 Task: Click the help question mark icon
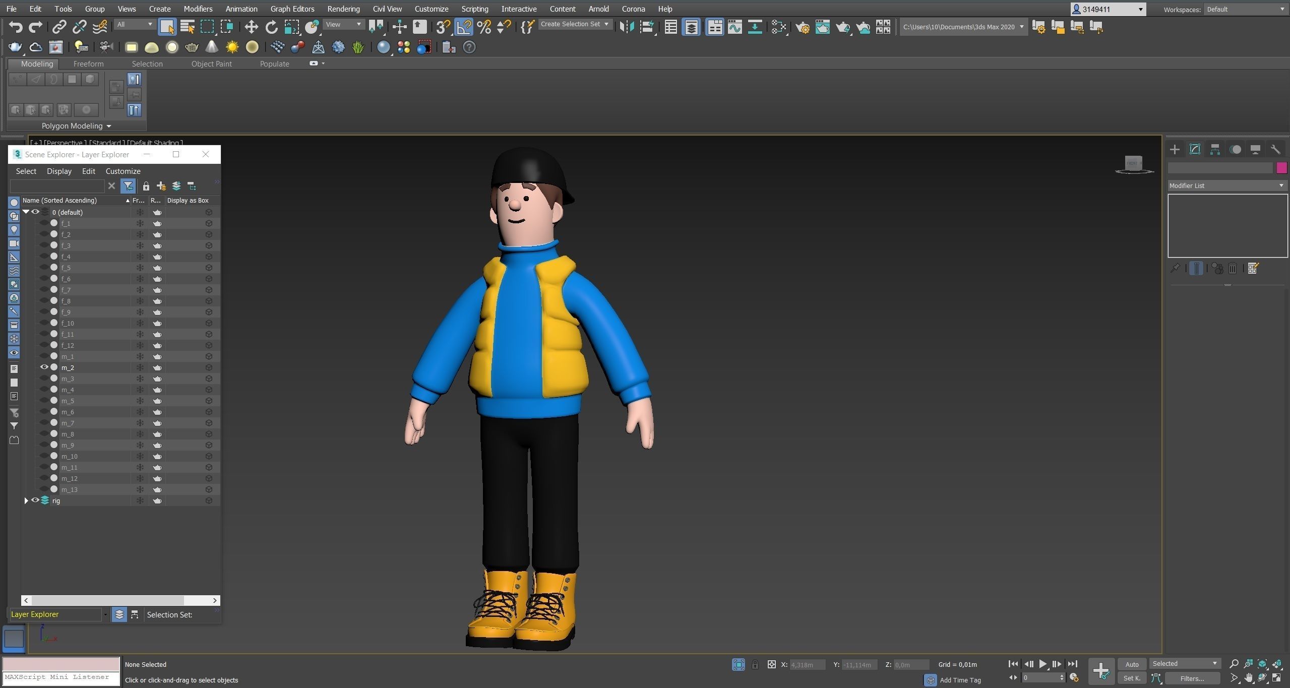tap(469, 47)
